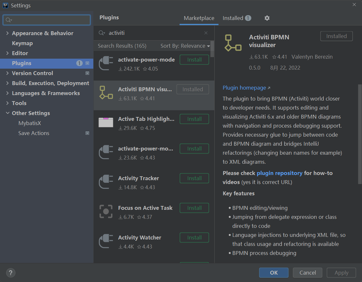The width and height of the screenshot is (362, 282).
Task: Expand the Editor settings node
Action: click(7, 53)
